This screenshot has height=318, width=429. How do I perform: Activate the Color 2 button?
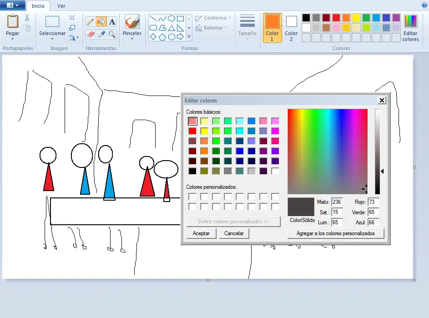tap(291, 28)
